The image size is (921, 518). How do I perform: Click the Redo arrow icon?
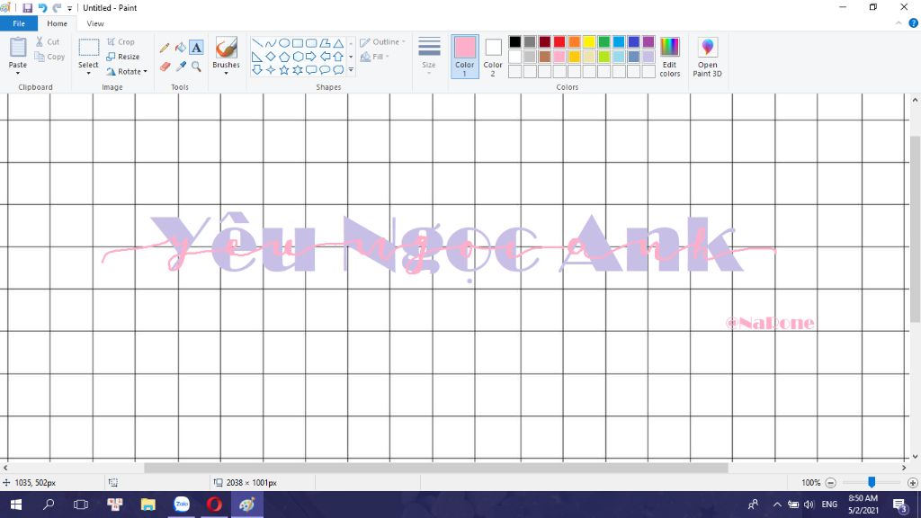pos(57,7)
